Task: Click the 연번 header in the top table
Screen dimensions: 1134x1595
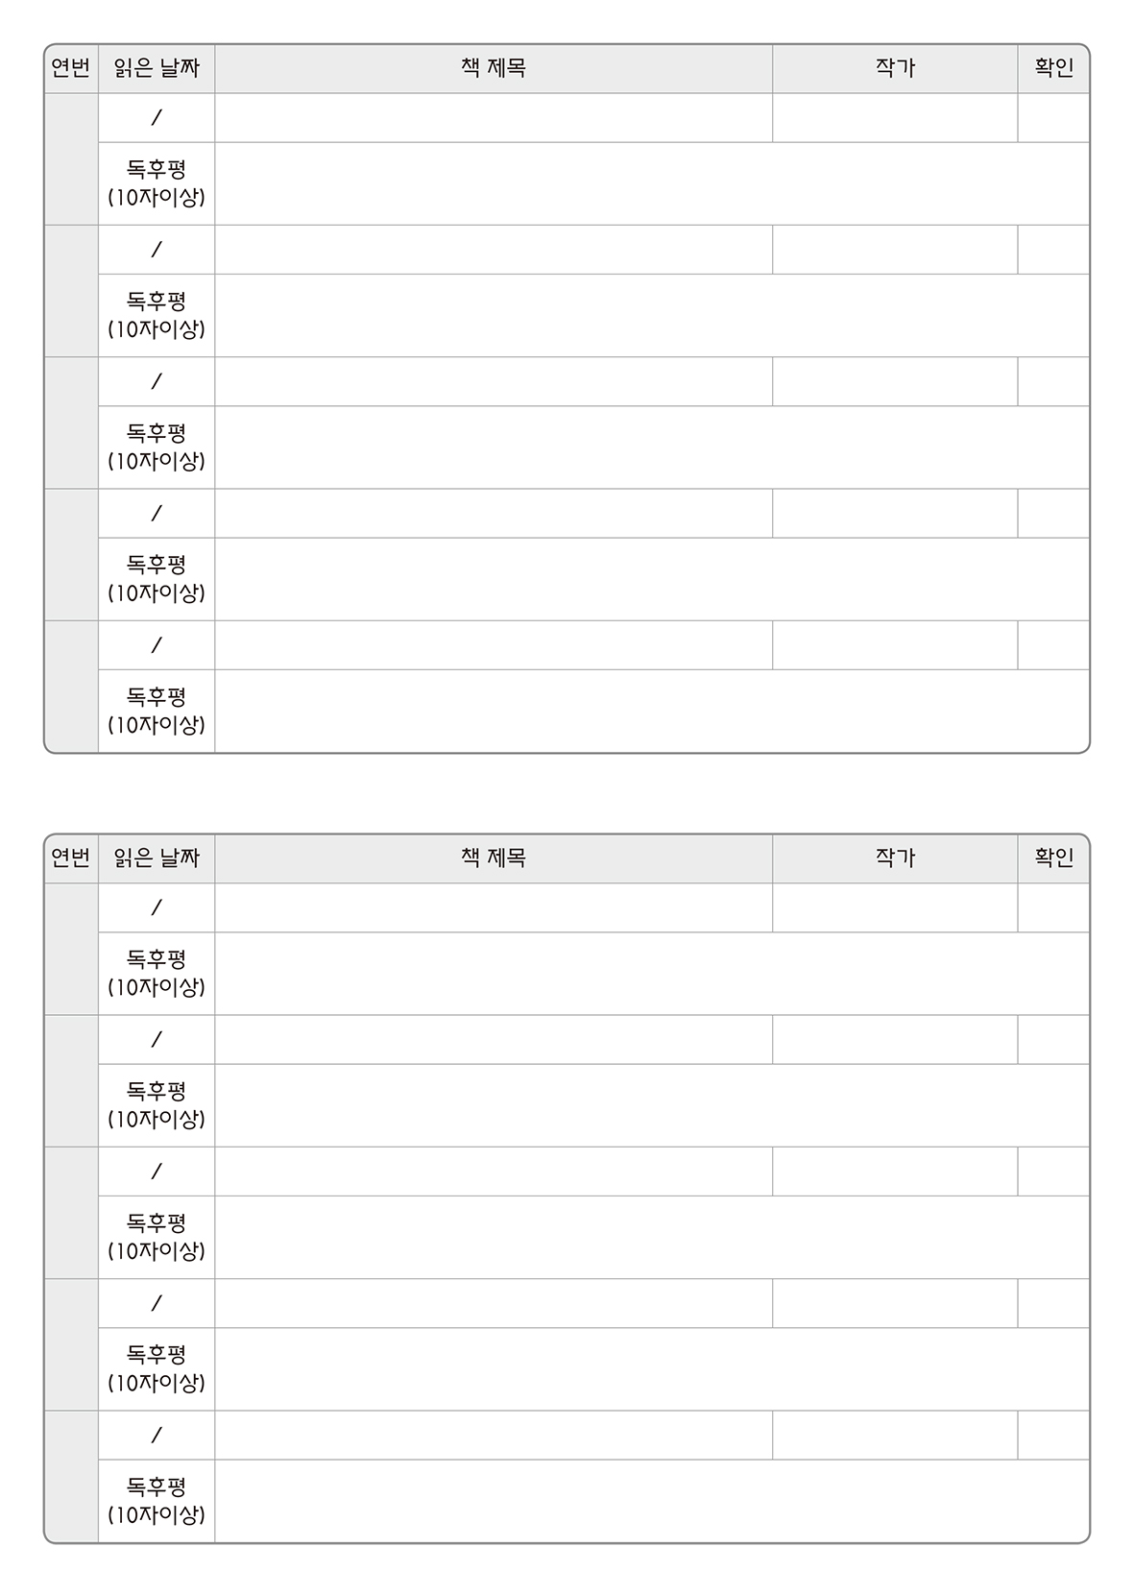Action: point(71,68)
